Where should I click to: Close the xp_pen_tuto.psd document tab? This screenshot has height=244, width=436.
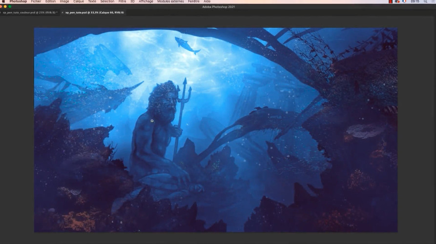point(62,13)
